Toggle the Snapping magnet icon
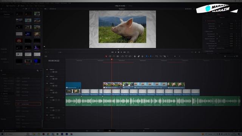Screen dimensions: 242x136 [x=135, y=56]
